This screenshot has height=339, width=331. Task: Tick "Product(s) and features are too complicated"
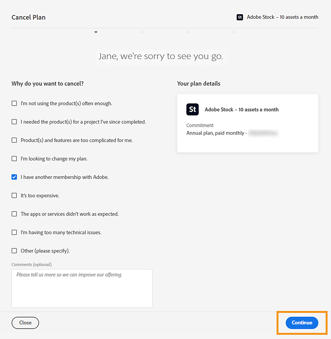(14, 140)
